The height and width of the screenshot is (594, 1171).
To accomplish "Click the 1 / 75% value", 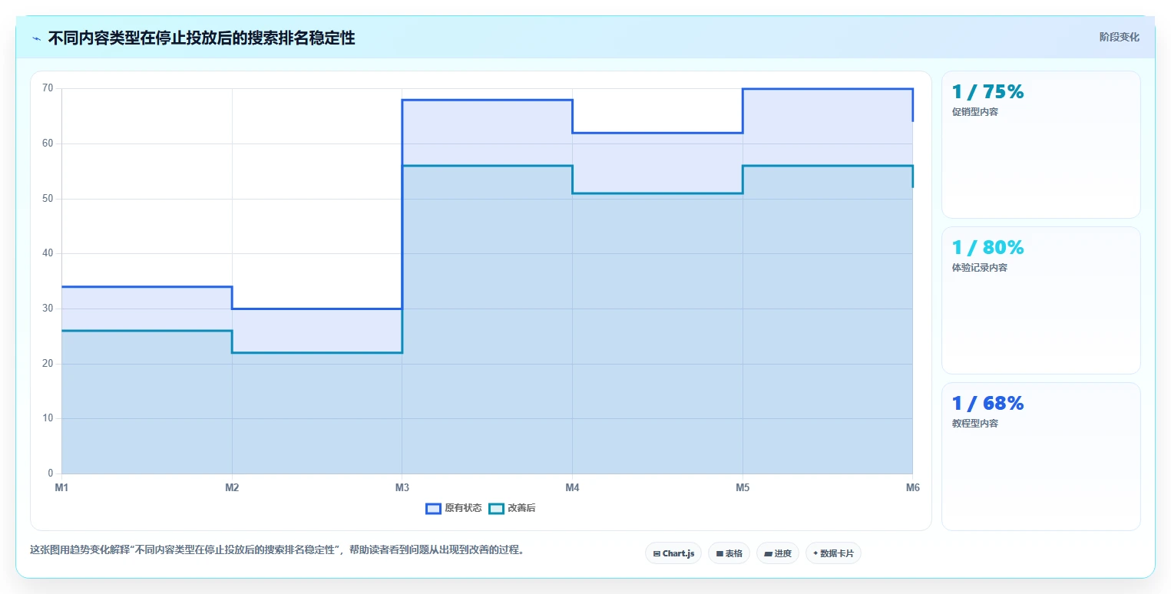I will point(987,92).
